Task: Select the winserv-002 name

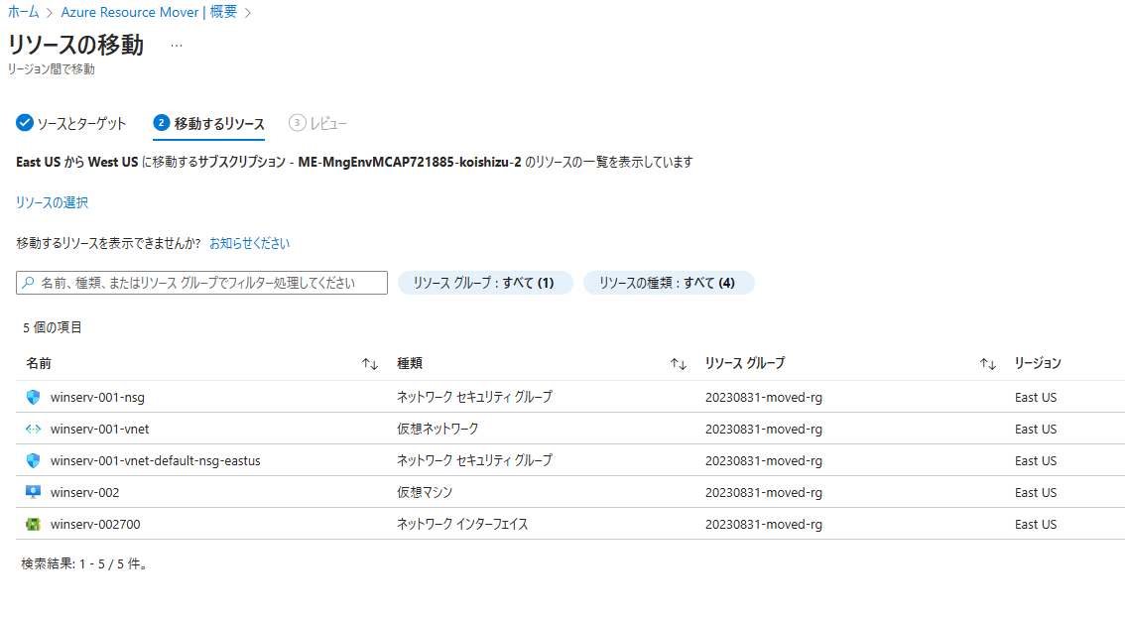Action: (x=84, y=493)
